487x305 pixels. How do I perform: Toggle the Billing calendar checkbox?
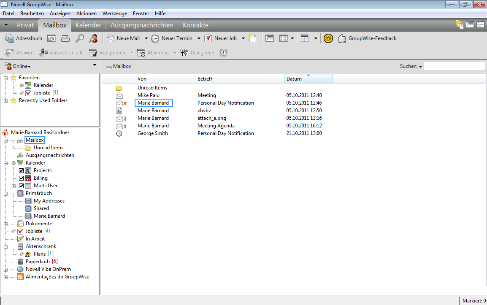click(x=22, y=178)
